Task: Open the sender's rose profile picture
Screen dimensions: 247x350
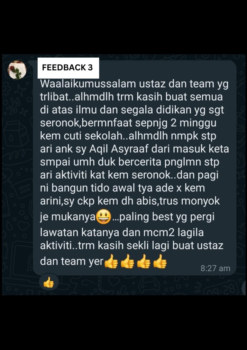Action: [x=17, y=70]
